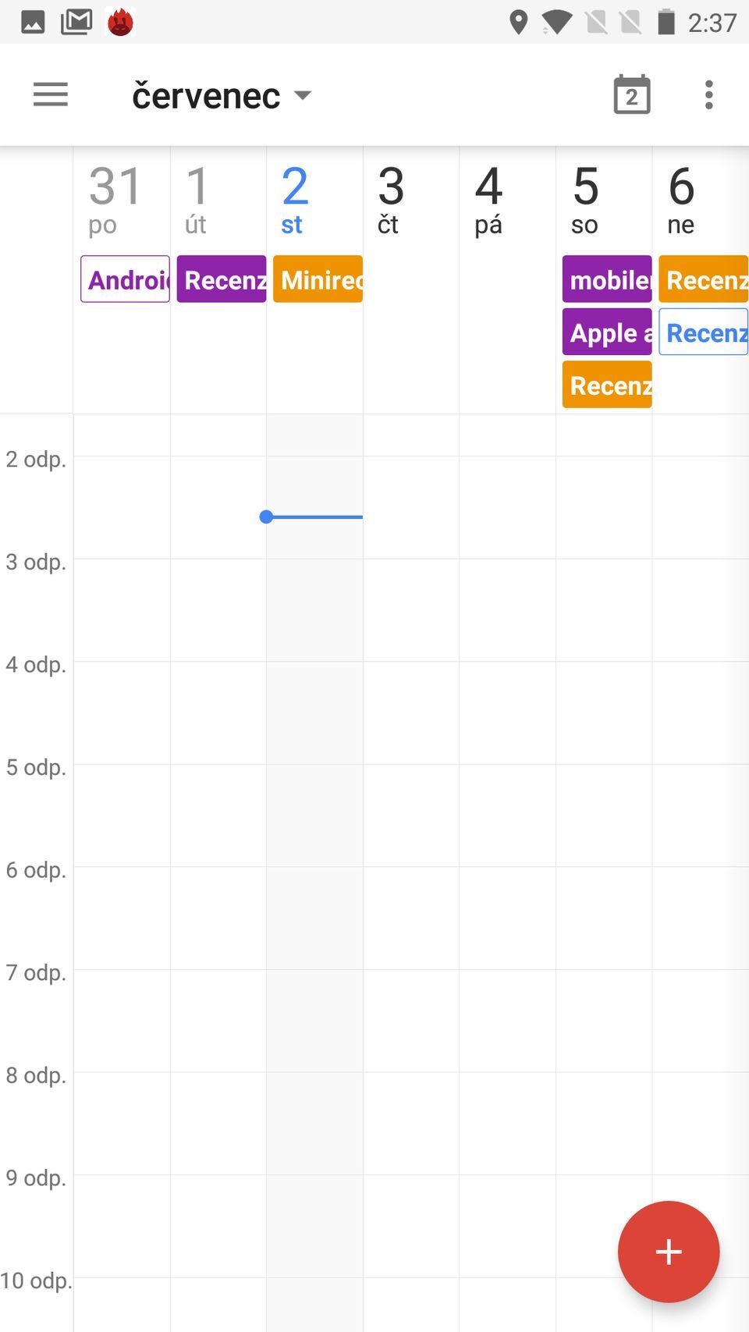Open the purple Recenz event on Tuesday
The image size is (749, 1332).
[x=222, y=279]
